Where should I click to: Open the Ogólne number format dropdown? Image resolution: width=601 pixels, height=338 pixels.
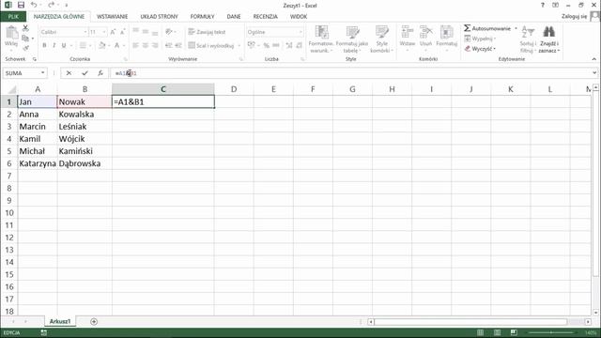coord(300,32)
